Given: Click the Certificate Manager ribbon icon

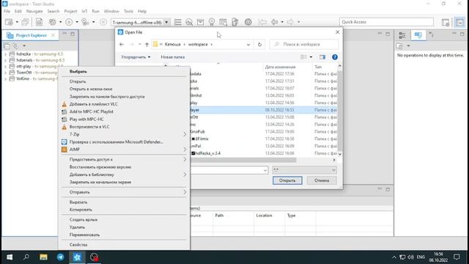Looking at the screenshot, I should pos(212,22).
